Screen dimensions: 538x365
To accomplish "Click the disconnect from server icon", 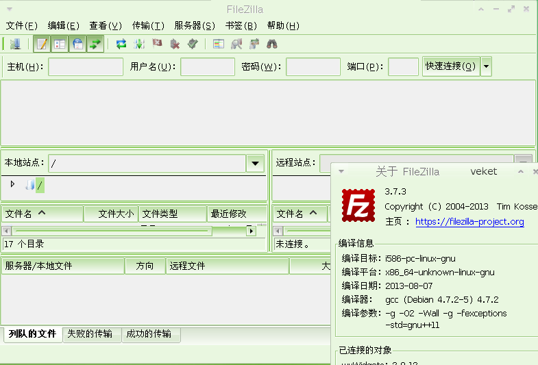I will [x=175, y=44].
